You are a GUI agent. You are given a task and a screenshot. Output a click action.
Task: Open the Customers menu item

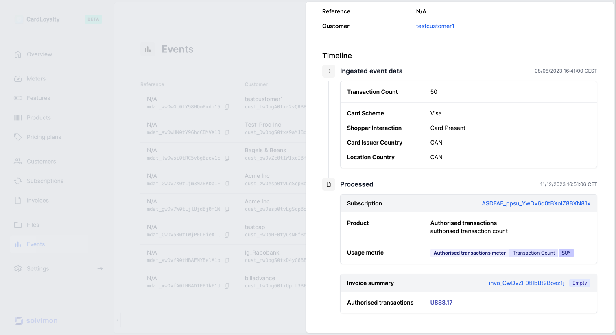pyautogui.click(x=41, y=162)
